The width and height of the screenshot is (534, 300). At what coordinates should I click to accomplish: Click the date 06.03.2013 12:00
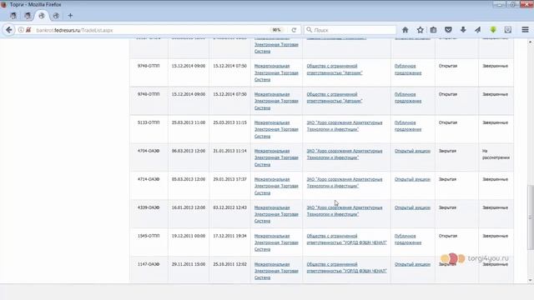click(x=189, y=151)
